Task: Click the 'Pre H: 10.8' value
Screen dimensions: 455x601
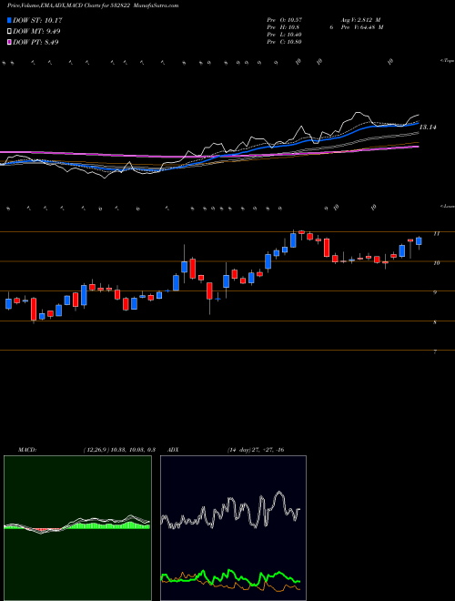Action: click(x=283, y=27)
